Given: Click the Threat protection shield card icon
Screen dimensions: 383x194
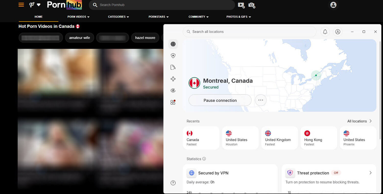Looking at the screenshot, I should pos(290,173).
